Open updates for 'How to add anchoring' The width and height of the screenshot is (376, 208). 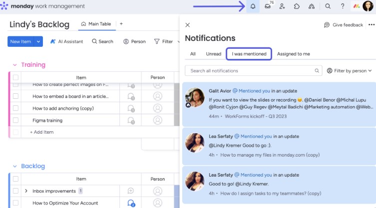131,109
